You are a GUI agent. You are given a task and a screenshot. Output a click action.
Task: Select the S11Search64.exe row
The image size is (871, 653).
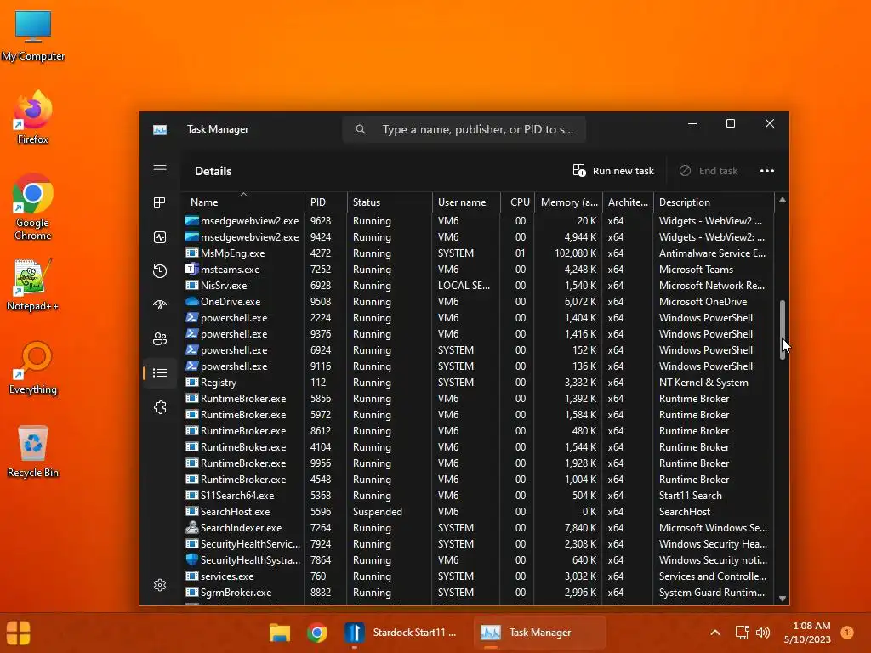click(478, 496)
